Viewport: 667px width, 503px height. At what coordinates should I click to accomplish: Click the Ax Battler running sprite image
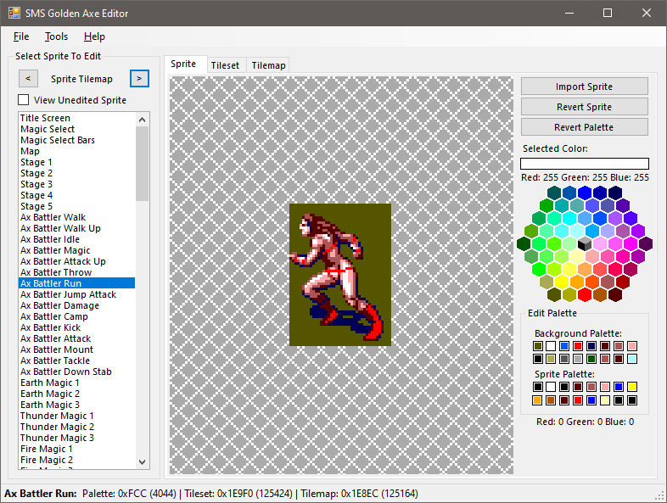(x=340, y=275)
